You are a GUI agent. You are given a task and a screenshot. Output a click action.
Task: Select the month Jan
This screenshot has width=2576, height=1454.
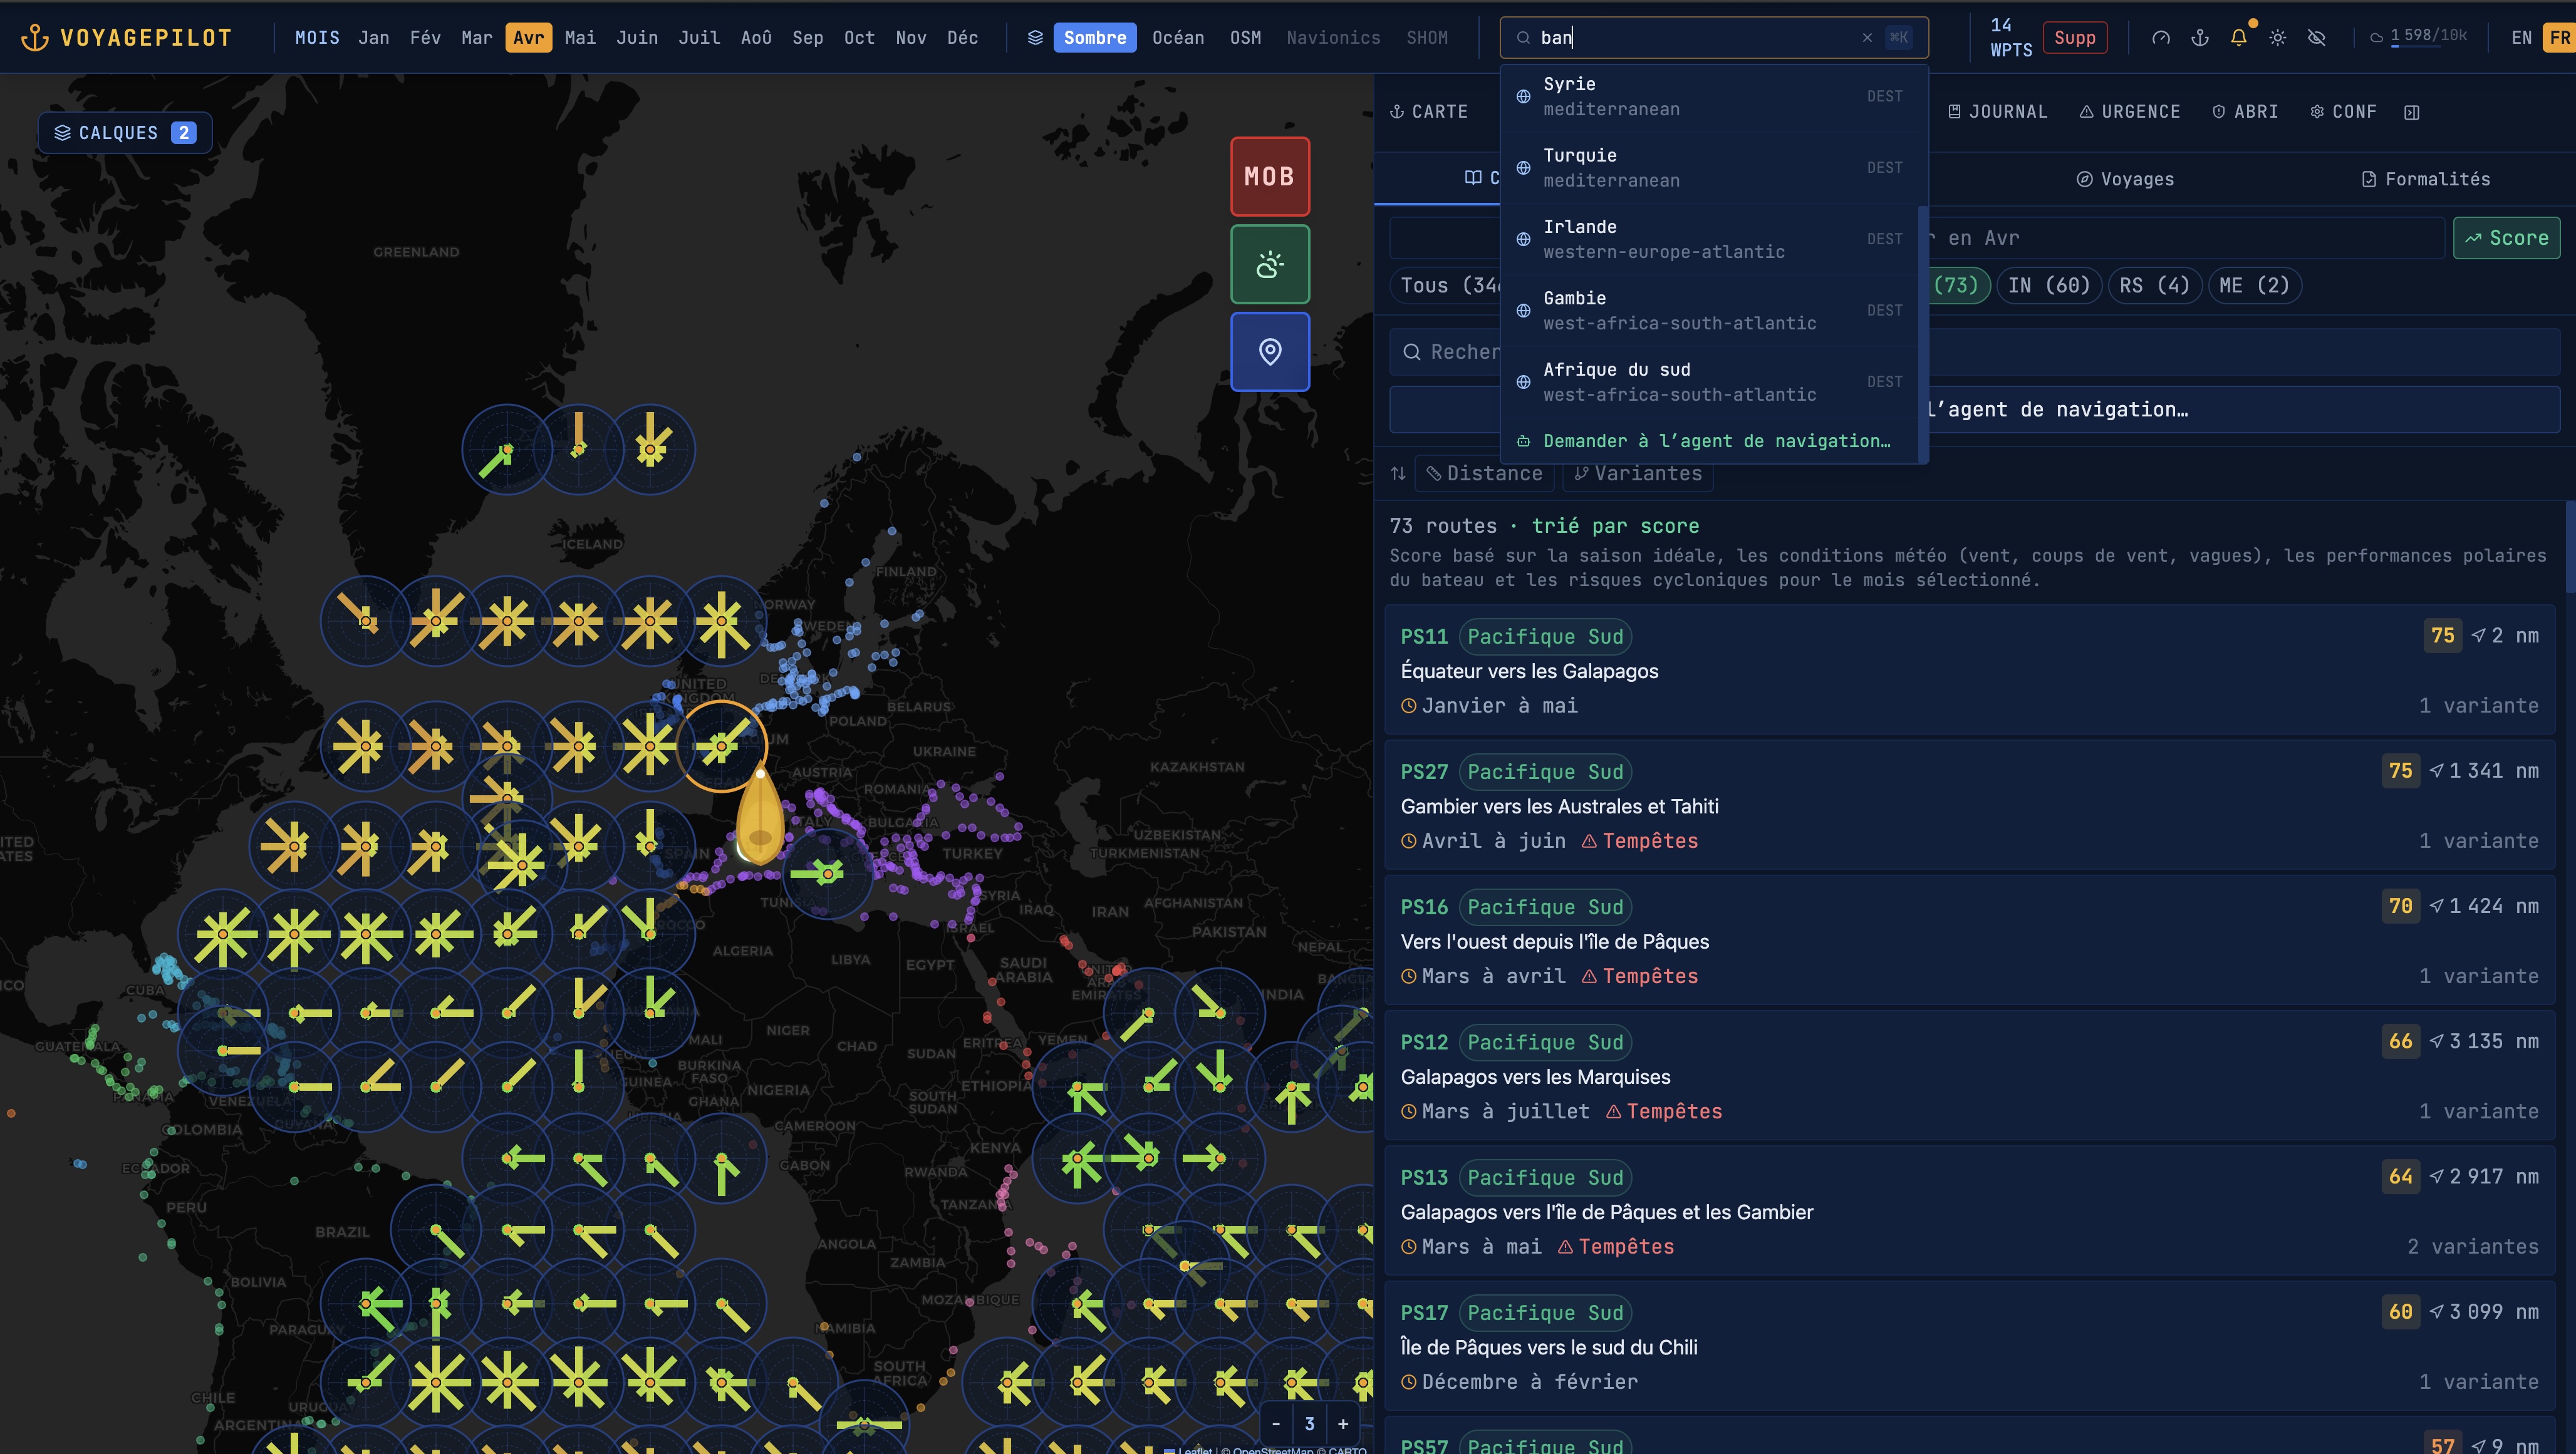[374, 38]
